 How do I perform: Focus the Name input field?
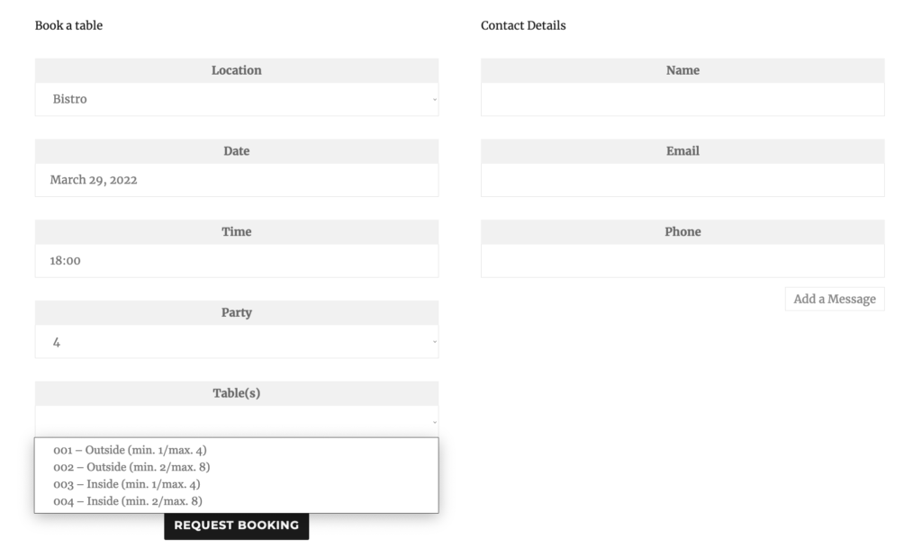(682, 99)
